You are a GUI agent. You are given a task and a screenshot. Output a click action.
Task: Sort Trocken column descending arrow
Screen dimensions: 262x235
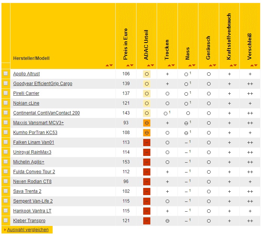point(173,65)
